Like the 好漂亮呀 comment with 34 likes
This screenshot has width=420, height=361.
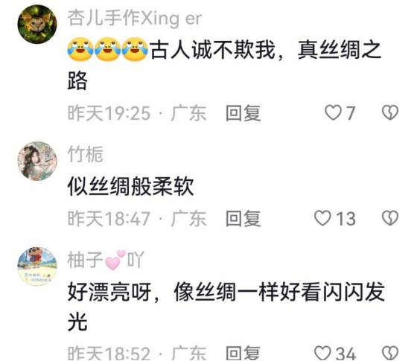(x=322, y=352)
